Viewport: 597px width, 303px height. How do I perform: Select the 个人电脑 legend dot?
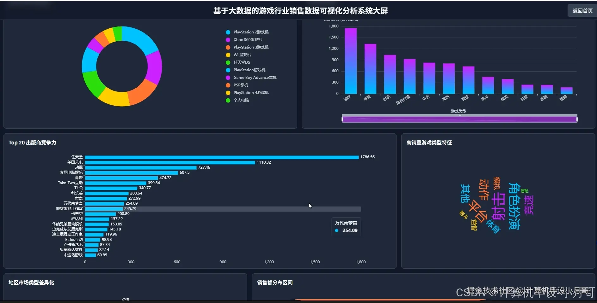click(x=228, y=100)
